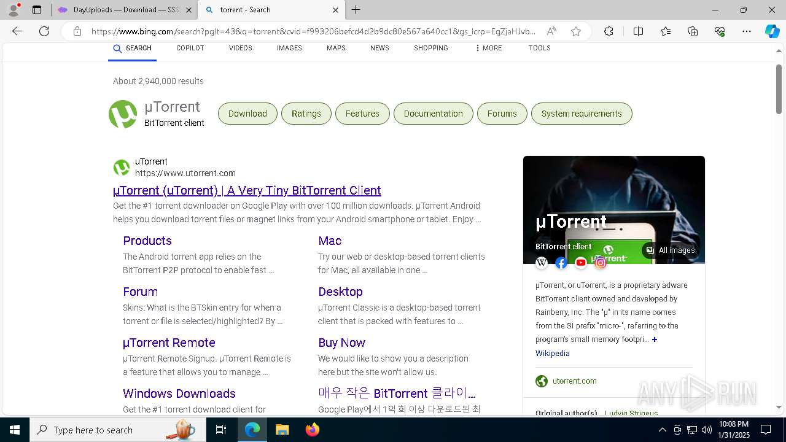Screen dimensions: 786x442
Task: Open the profile avatar icon
Action: click(x=14, y=10)
